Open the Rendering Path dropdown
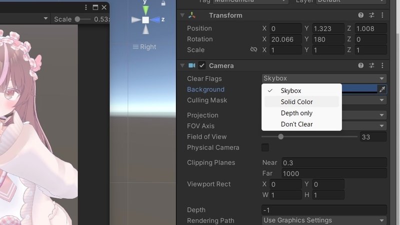400x225 pixels. click(324, 220)
